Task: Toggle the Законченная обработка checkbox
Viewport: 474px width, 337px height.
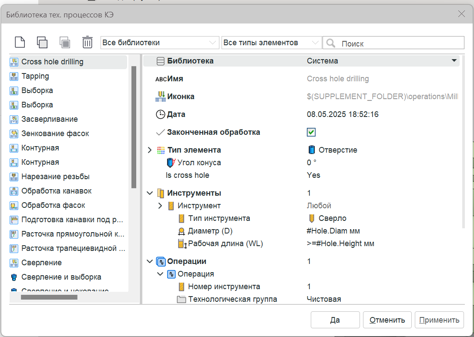Action: 311,132
